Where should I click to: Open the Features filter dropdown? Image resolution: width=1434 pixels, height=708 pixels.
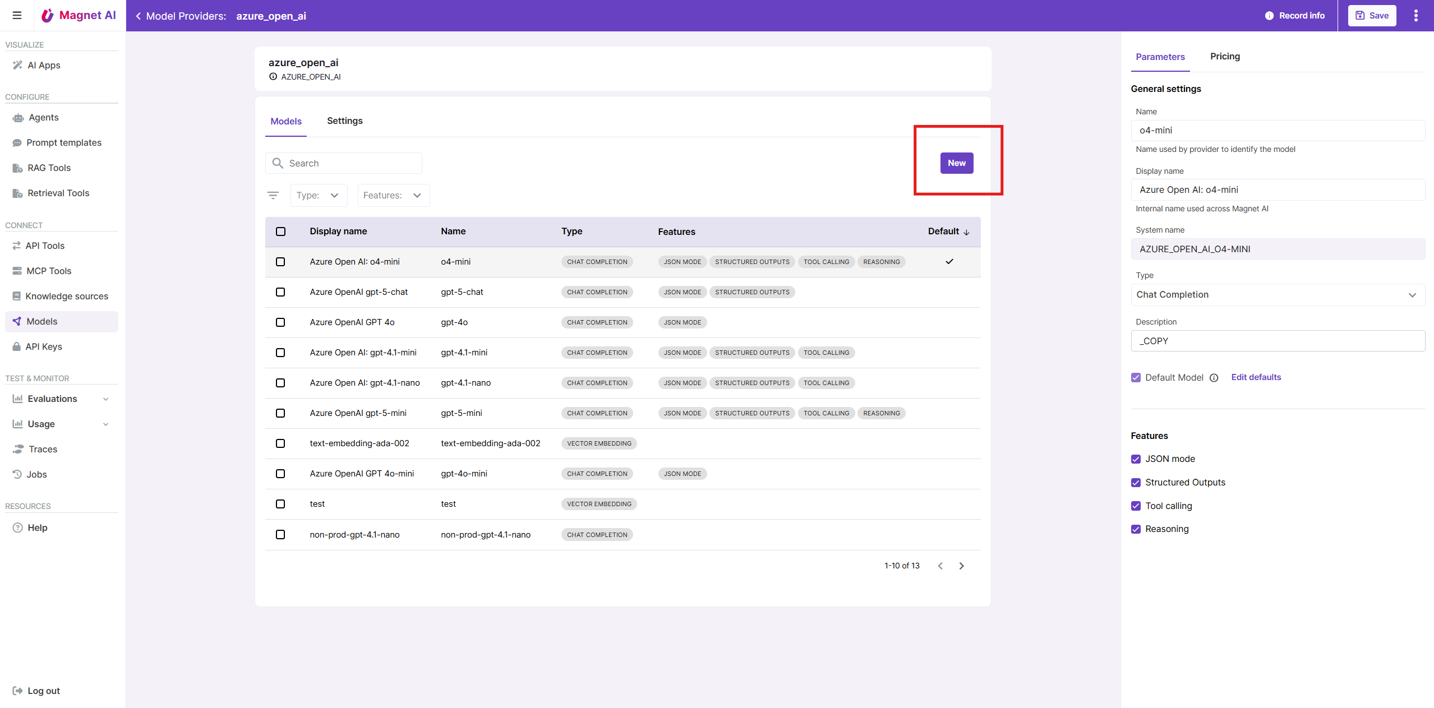click(x=393, y=195)
